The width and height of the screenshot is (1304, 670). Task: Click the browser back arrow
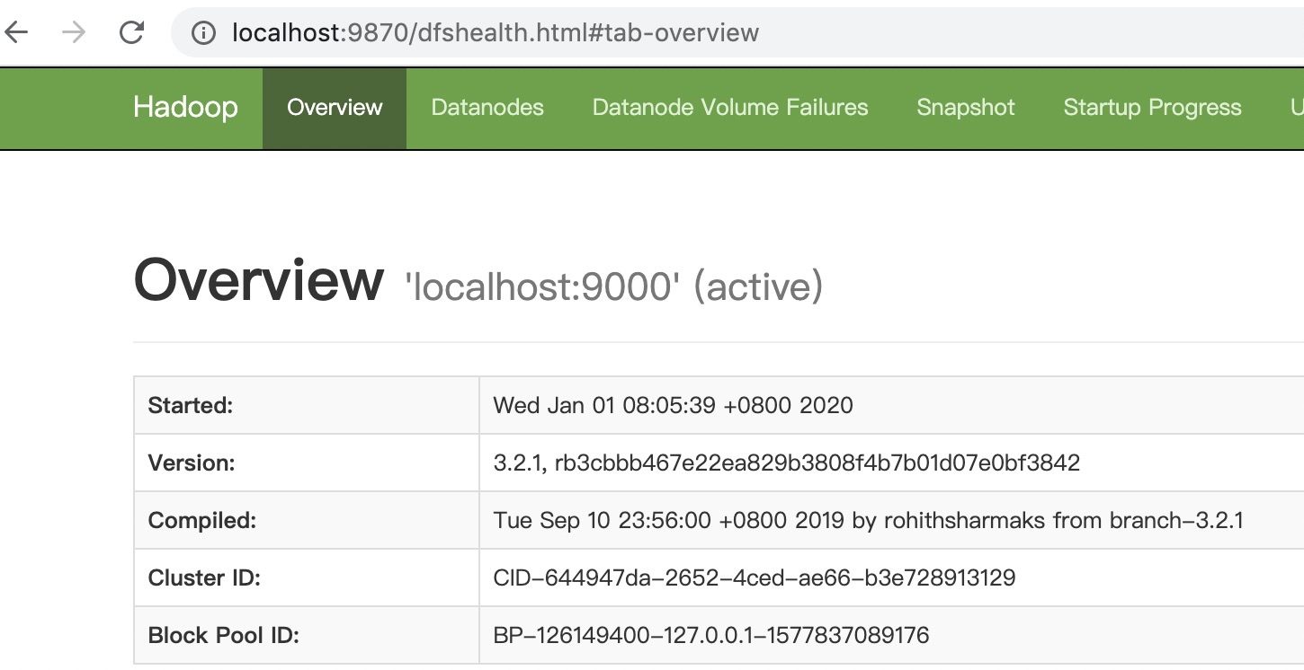[17, 33]
